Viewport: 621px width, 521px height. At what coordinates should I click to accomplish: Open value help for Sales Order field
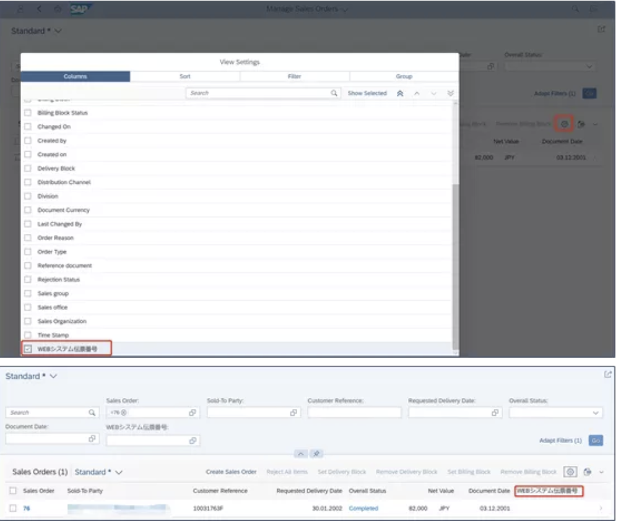click(193, 413)
